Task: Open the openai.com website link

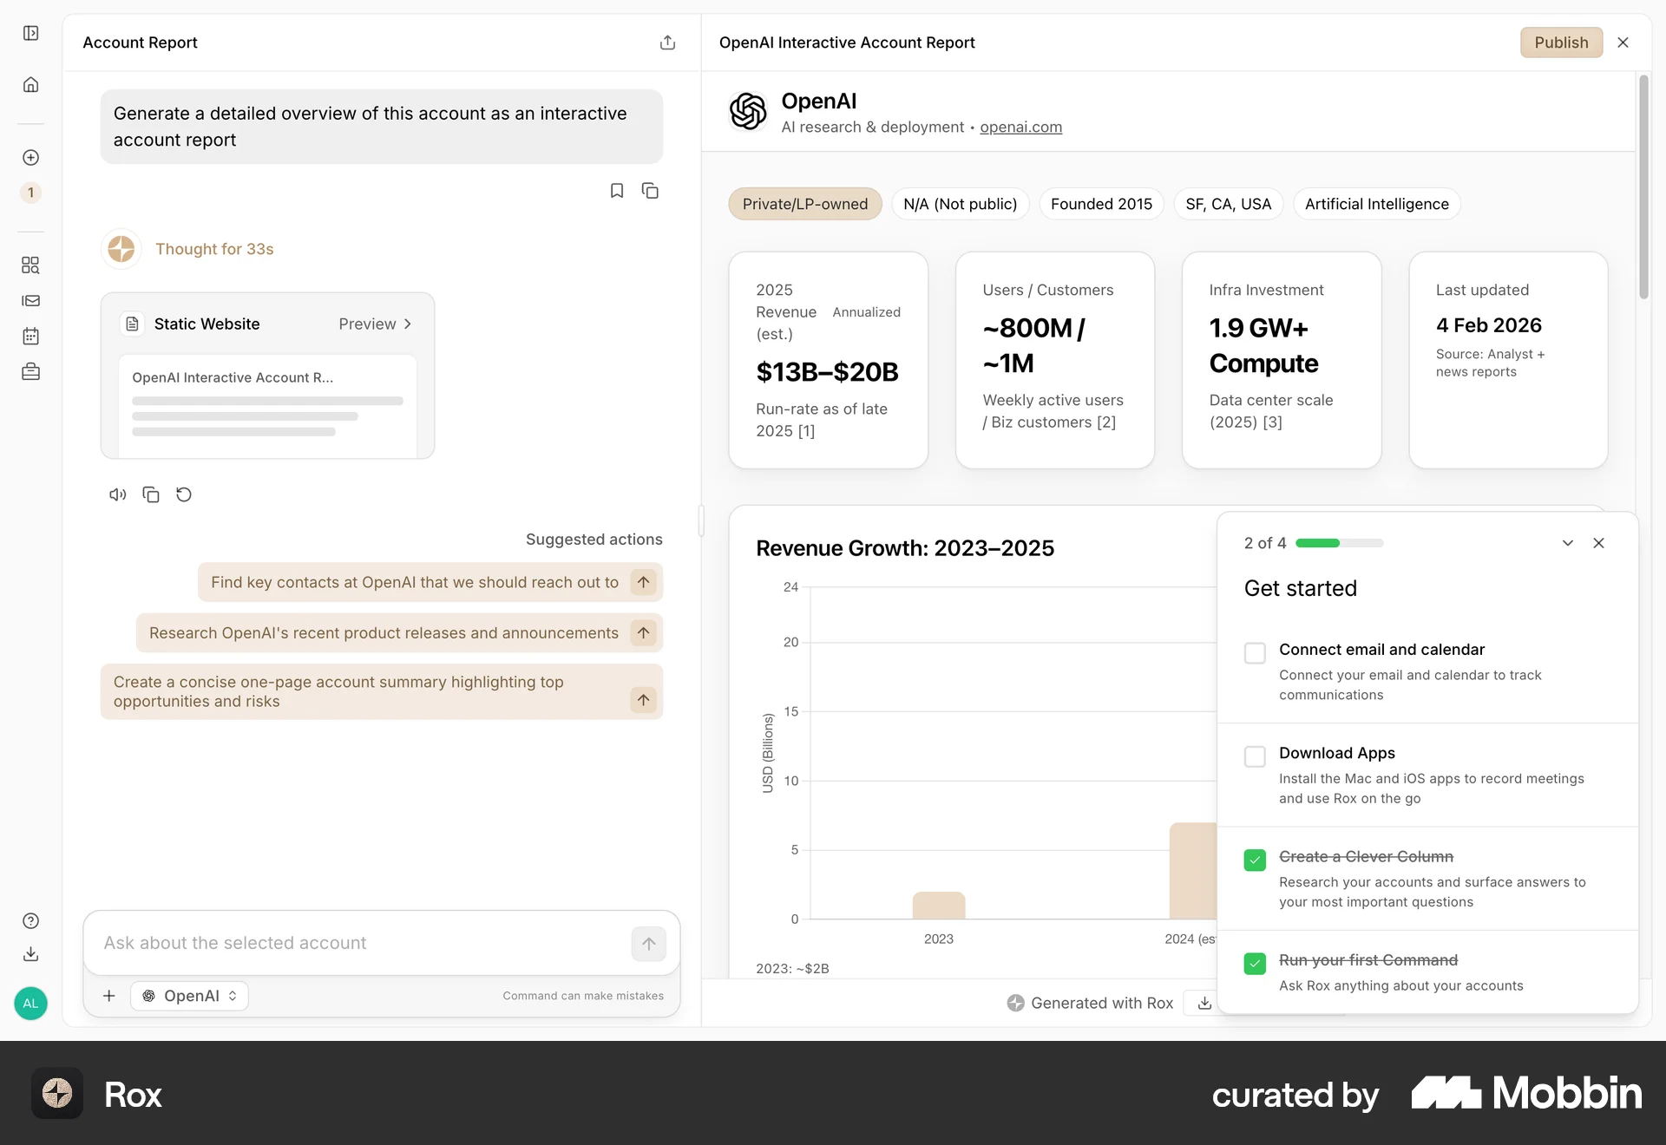Action: click(x=1020, y=127)
